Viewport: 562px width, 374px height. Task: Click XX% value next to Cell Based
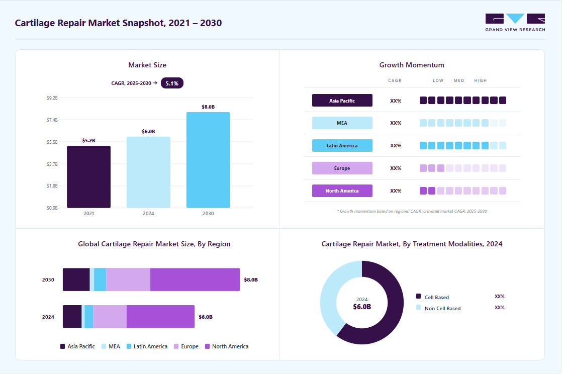(x=500, y=297)
